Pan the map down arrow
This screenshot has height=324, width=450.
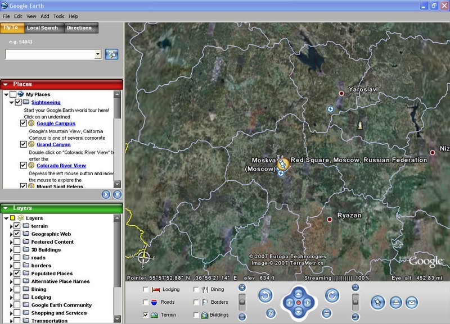[299, 312]
